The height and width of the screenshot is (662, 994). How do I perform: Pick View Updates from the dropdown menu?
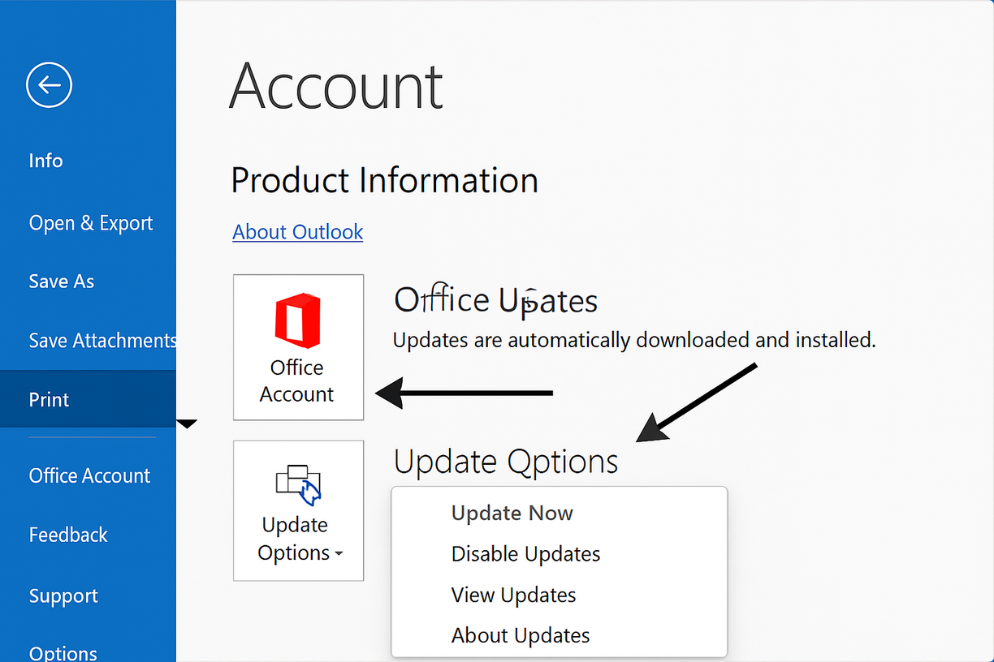513,595
